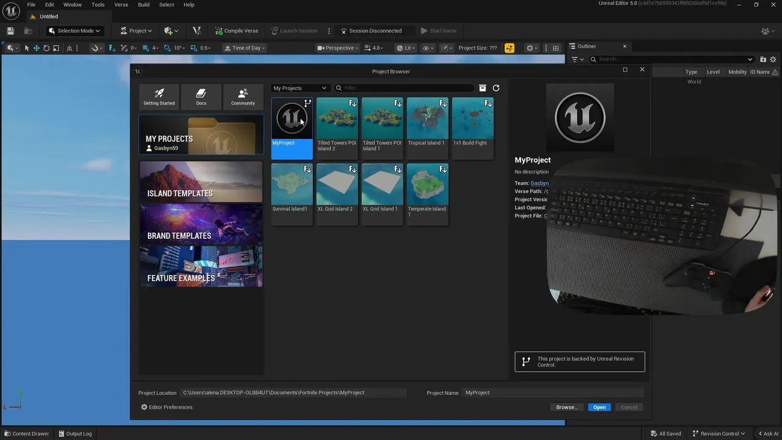Open the My Projects filter dropdown

coord(299,88)
